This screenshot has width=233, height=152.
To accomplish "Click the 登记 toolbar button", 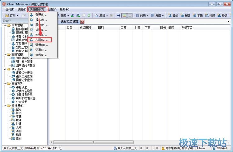I will (x=173, y=16).
